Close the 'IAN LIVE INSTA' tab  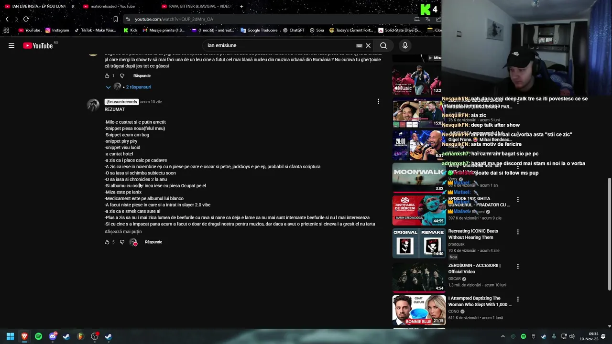[x=73, y=6]
